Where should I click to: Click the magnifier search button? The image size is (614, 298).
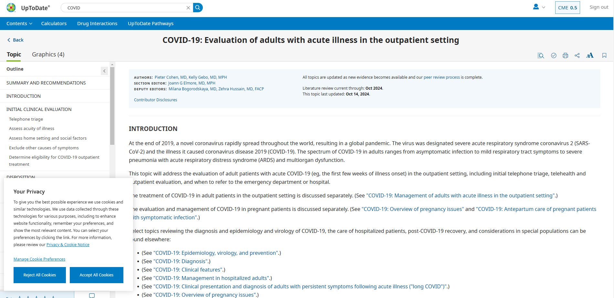(x=198, y=7)
